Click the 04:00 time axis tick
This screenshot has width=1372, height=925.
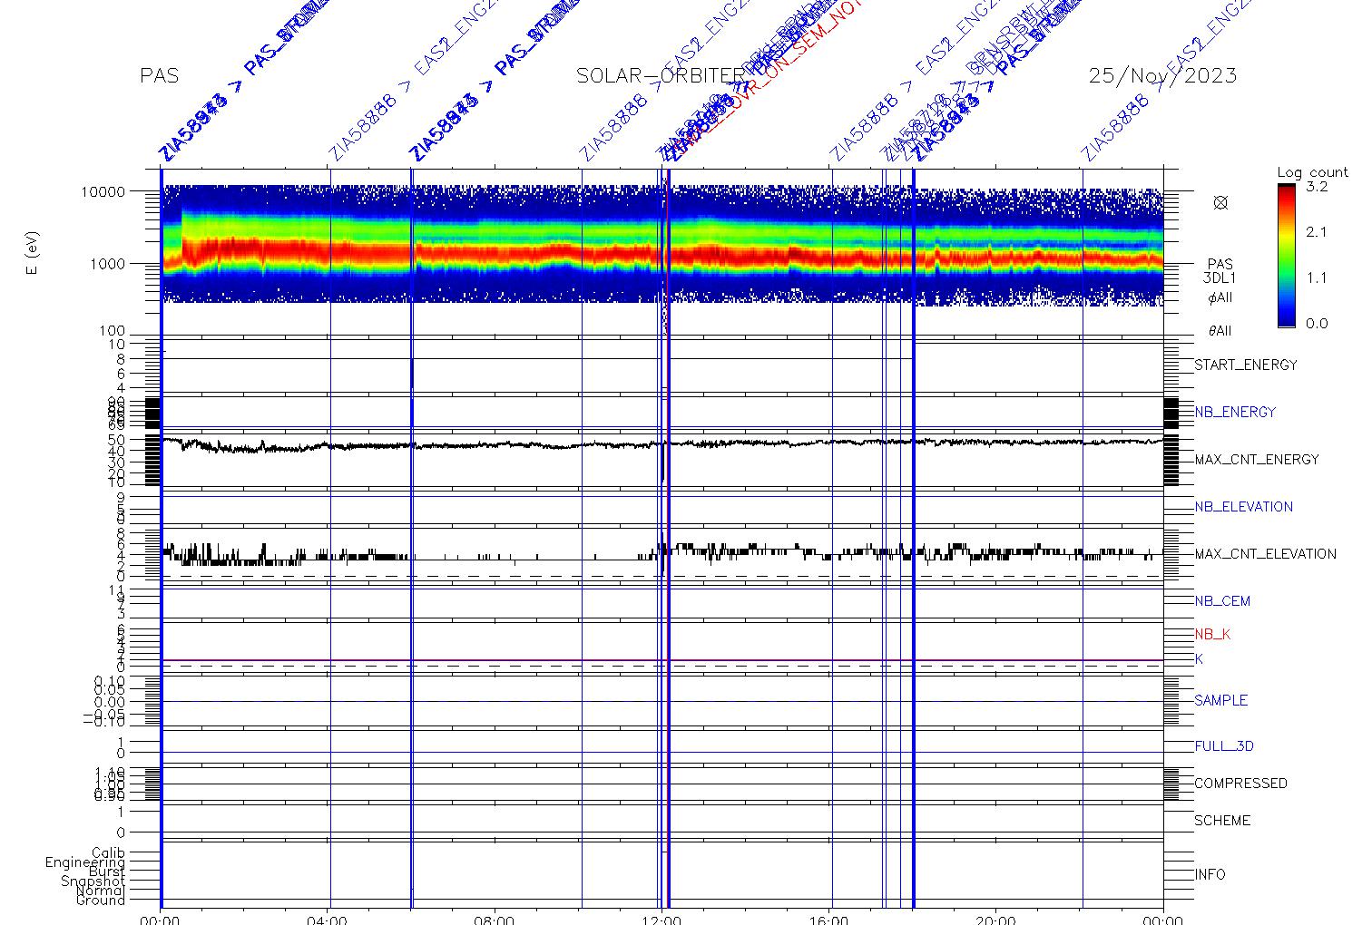[328, 919]
